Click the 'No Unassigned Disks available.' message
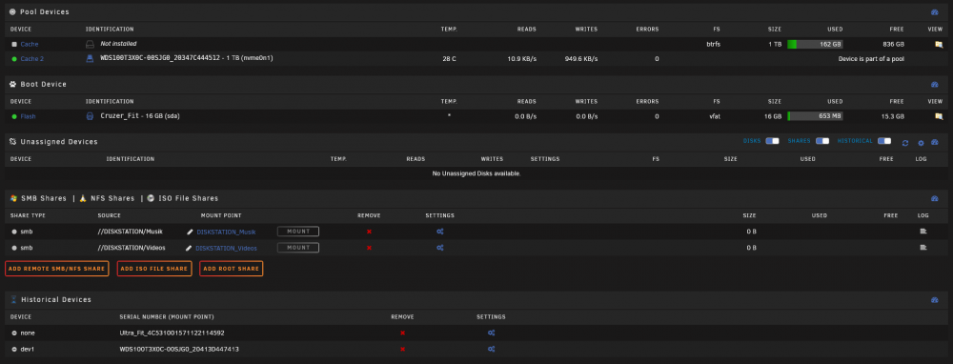The height and width of the screenshot is (364, 953). tap(476, 173)
